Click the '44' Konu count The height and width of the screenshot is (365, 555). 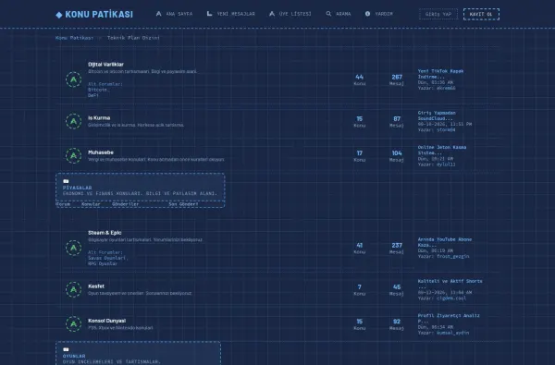359,77
